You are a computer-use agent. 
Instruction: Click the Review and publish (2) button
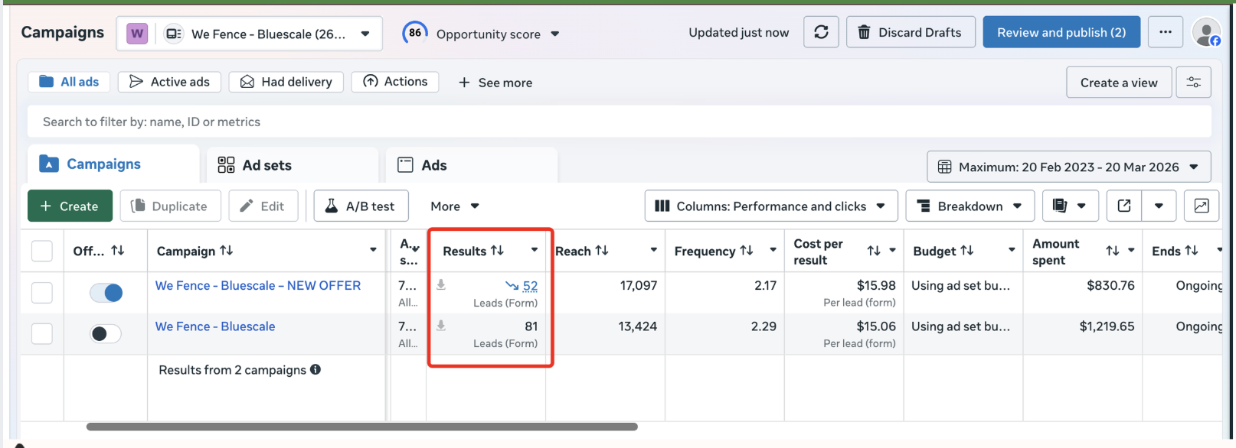pos(1061,32)
